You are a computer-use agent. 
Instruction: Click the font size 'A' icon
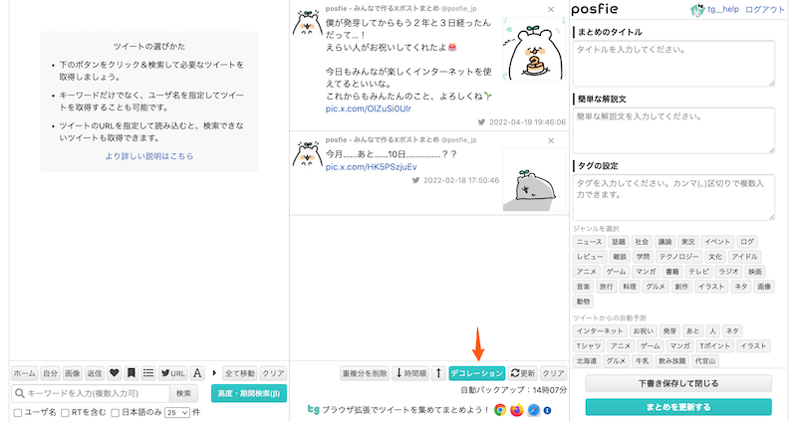click(x=197, y=373)
